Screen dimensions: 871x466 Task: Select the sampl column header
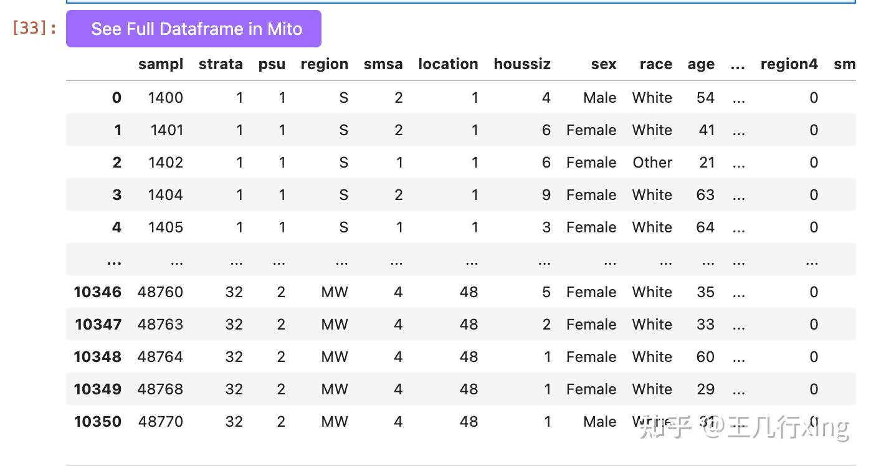[161, 64]
